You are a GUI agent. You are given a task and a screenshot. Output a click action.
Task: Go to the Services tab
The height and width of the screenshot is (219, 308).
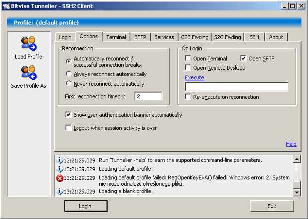click(164, 37)
